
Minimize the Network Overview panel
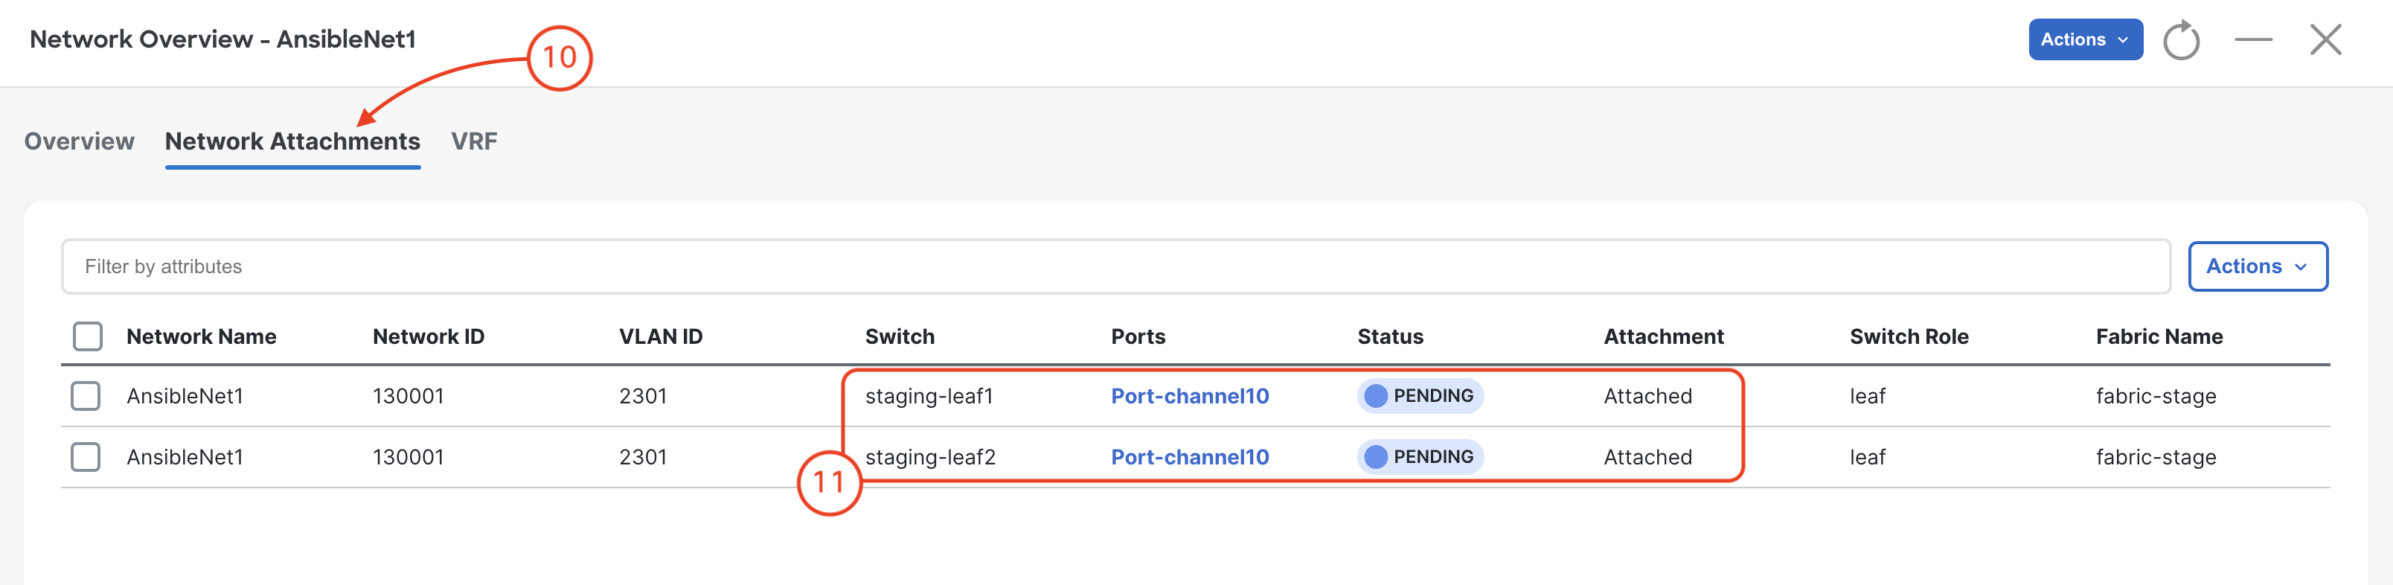(2254, 40)
